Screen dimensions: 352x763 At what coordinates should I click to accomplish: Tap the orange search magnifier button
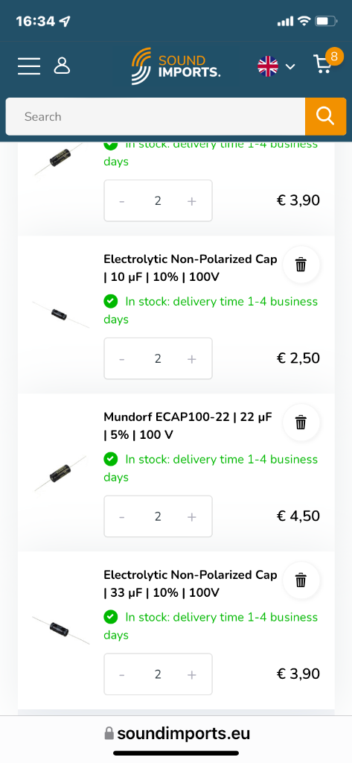click(325, 116)
